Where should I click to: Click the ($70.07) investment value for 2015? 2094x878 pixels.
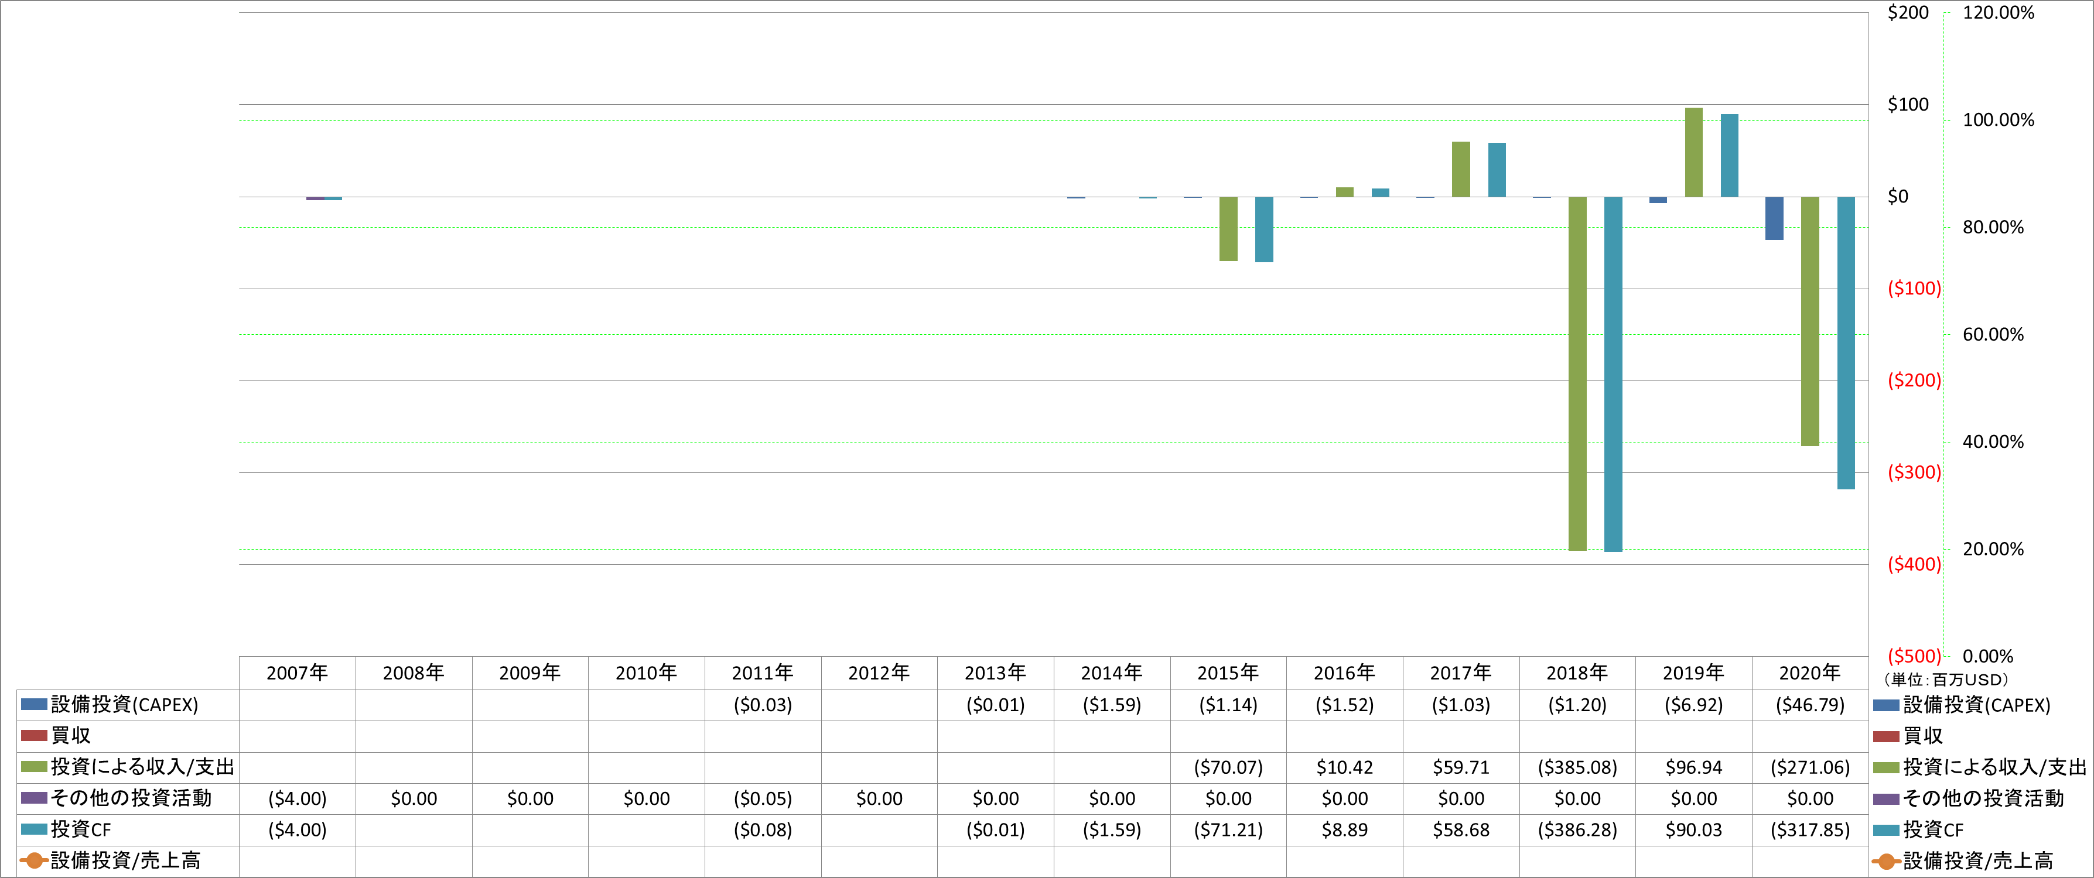[x=1228, y=767]
